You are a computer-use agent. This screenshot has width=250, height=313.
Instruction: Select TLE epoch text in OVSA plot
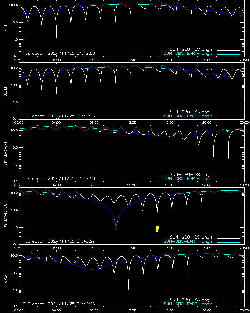point(59,304)
